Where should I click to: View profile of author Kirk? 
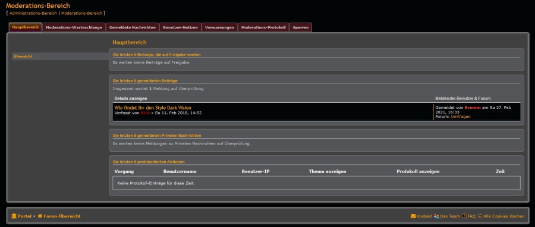tap(145, 113)
